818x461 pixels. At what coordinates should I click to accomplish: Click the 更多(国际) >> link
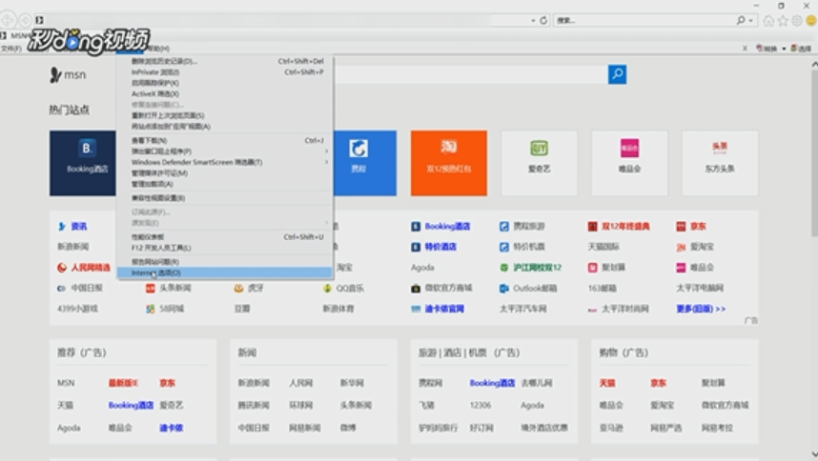[701, 309]
